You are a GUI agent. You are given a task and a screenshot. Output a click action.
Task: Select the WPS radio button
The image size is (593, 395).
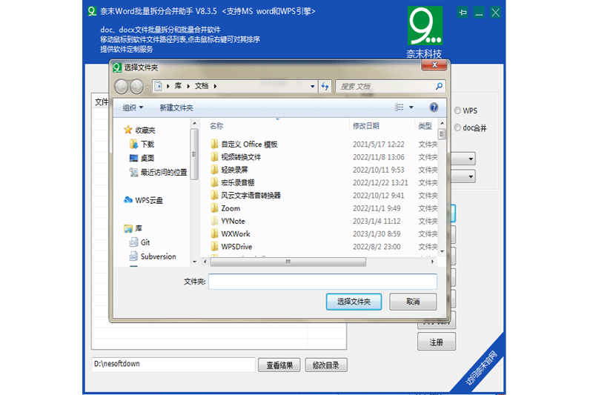click(457, 110)
